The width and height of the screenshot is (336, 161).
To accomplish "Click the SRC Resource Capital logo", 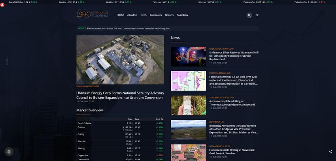I will [x=92, y=14].
